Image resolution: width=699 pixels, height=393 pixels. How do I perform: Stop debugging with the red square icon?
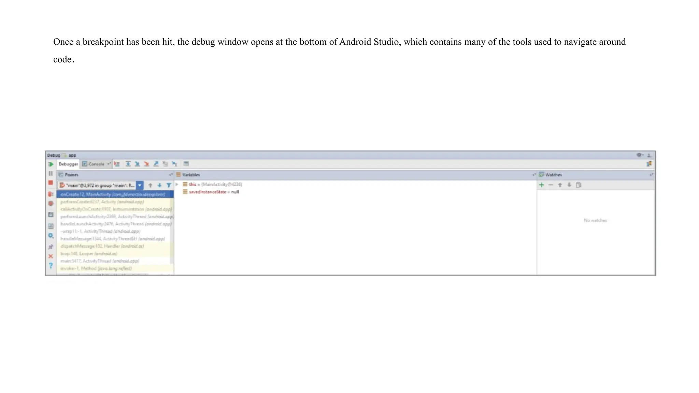51,183
